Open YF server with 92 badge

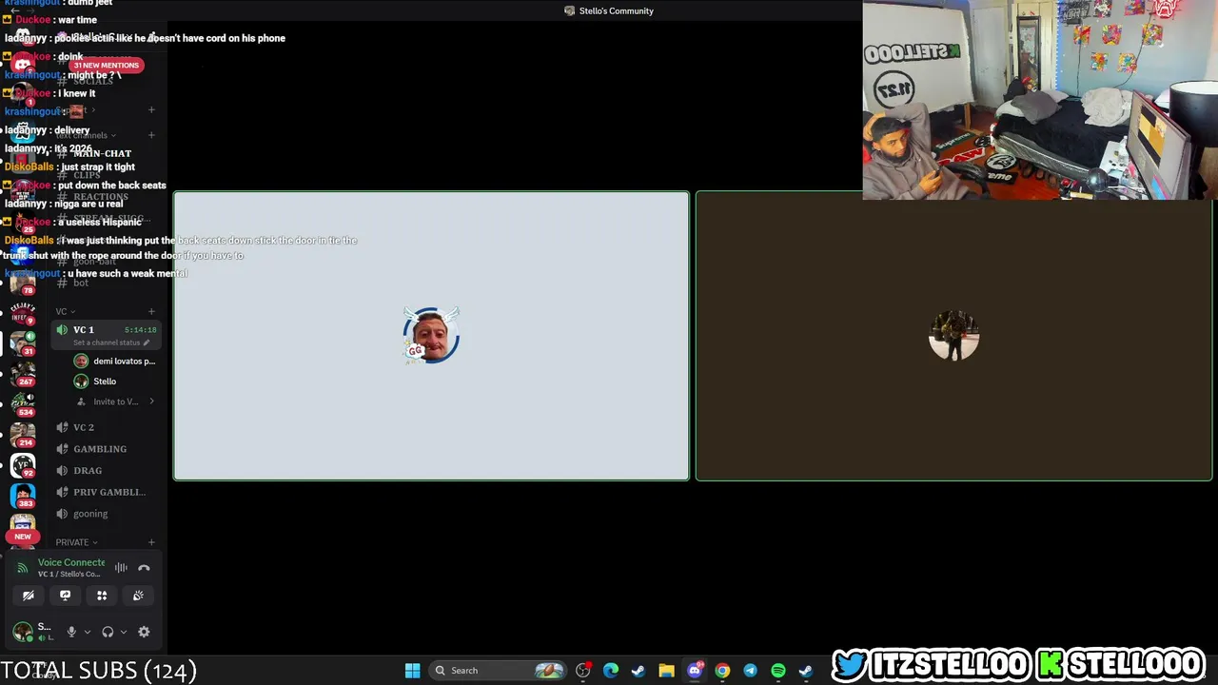coord(23,465)
